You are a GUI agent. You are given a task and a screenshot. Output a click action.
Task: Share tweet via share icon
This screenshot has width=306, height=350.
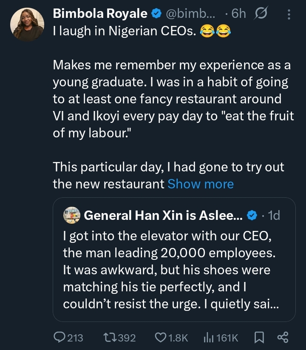click(x=283, y=338)
